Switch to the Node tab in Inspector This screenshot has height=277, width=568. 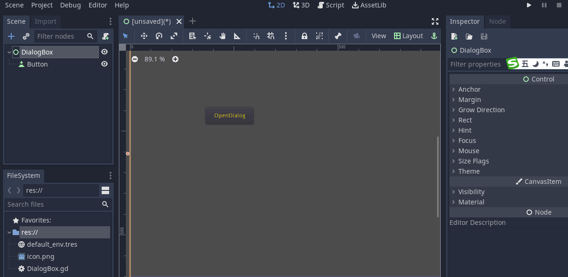[x=497, y=21]
